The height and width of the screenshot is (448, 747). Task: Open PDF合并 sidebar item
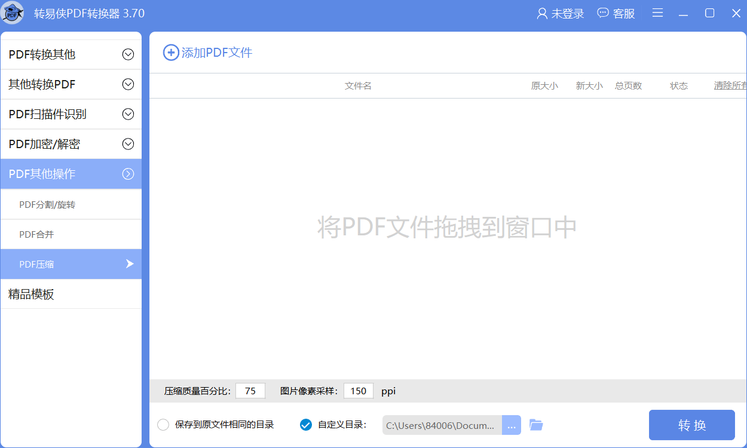(x=71, y=235)
